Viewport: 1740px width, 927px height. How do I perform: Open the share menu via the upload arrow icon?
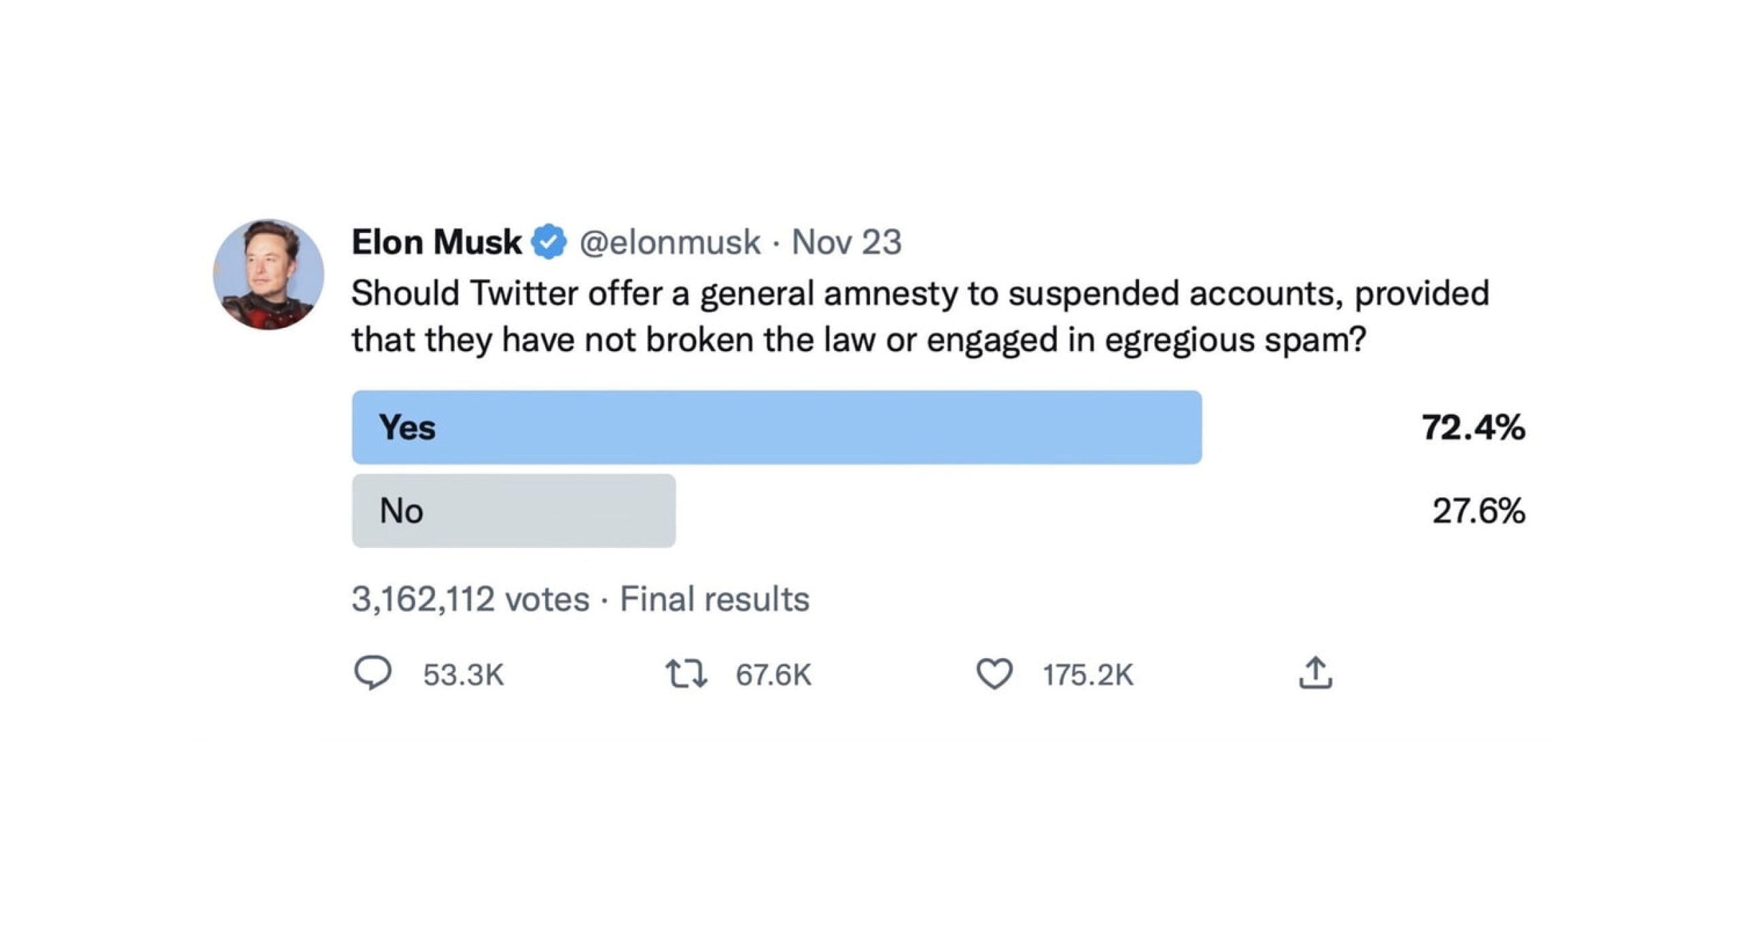1315,673
